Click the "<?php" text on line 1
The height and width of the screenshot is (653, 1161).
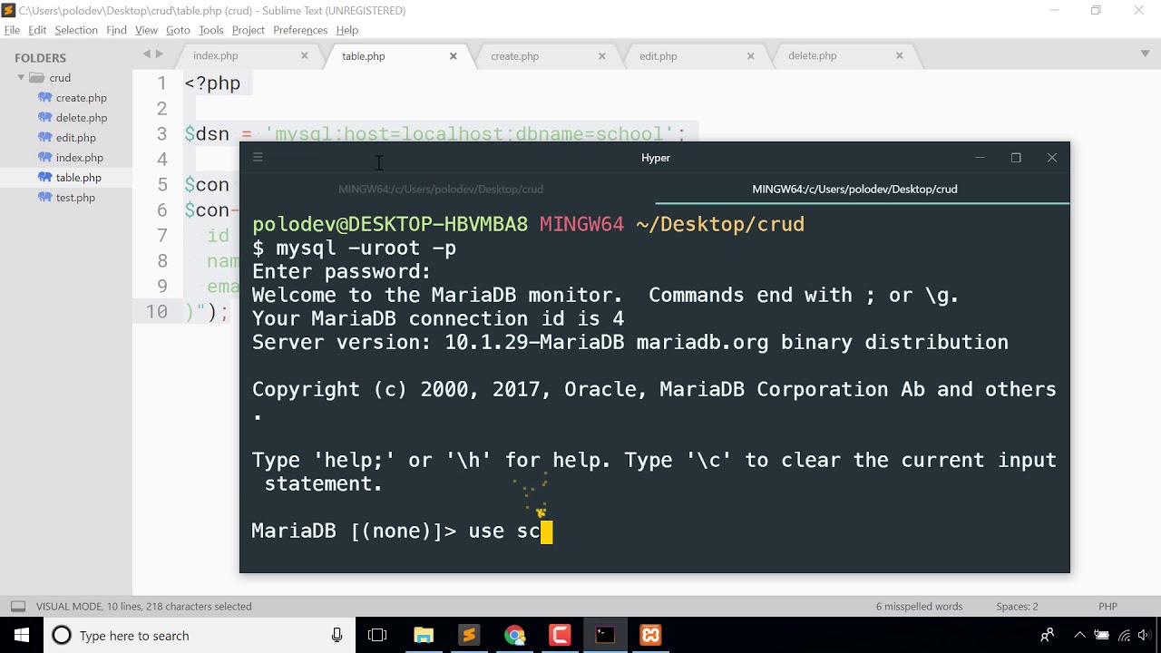pyautogui.click(x=213, y=83)
